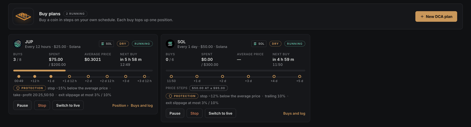Click SOL next buy 'in 4 h 59 m'
Viewport: 471px width, 127px height.
(283, 59)
